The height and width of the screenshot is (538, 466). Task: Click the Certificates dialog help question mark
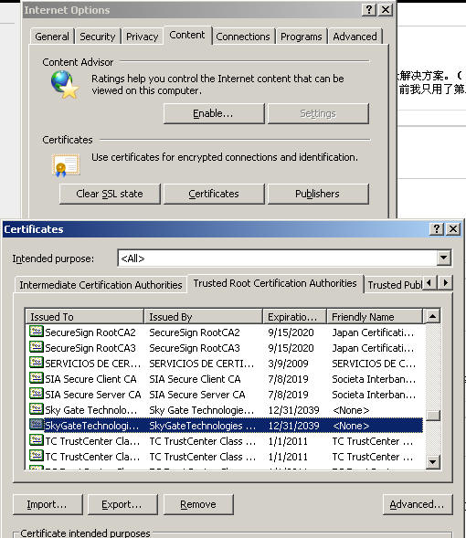[437, 229]
